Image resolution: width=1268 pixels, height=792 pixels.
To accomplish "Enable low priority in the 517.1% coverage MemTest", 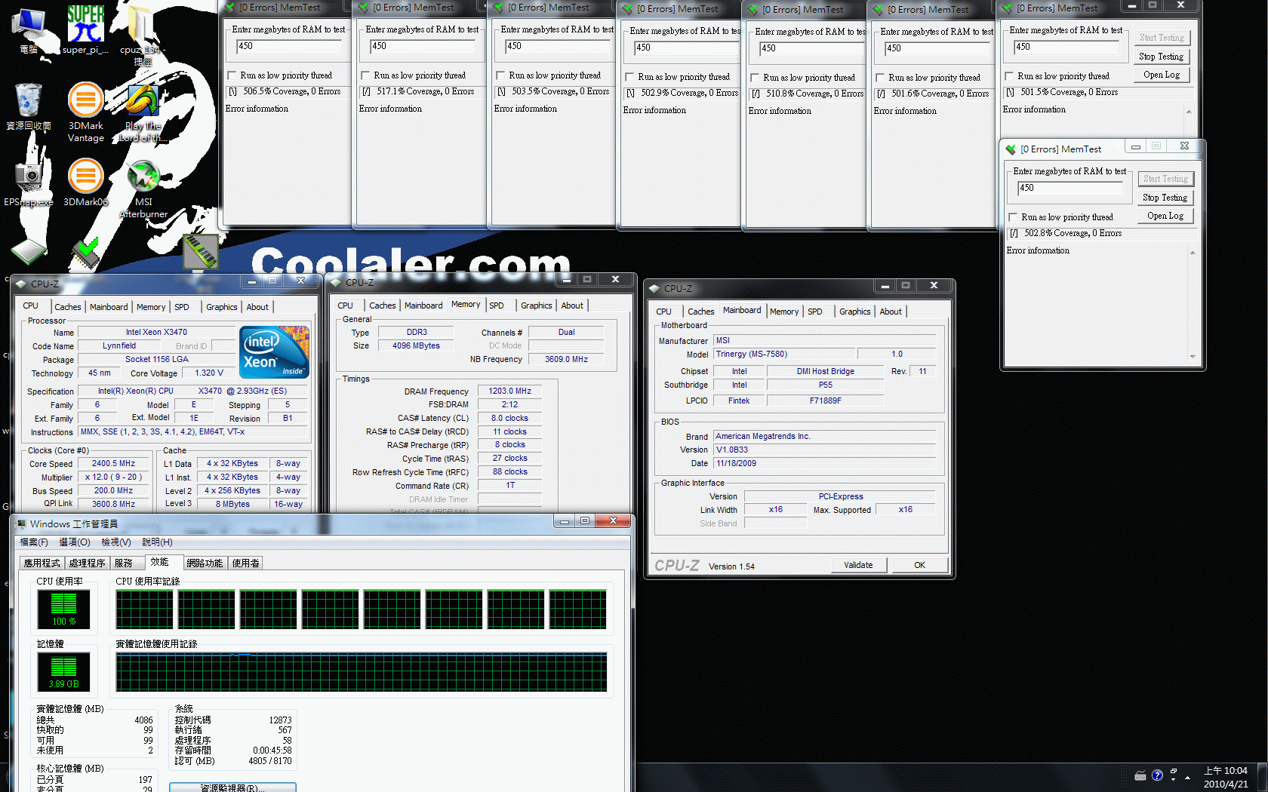I will tap(366, 75).
